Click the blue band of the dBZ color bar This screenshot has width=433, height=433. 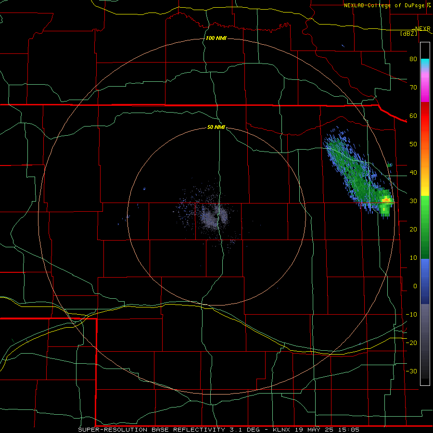pyautogui.click(x=425, y=281)
